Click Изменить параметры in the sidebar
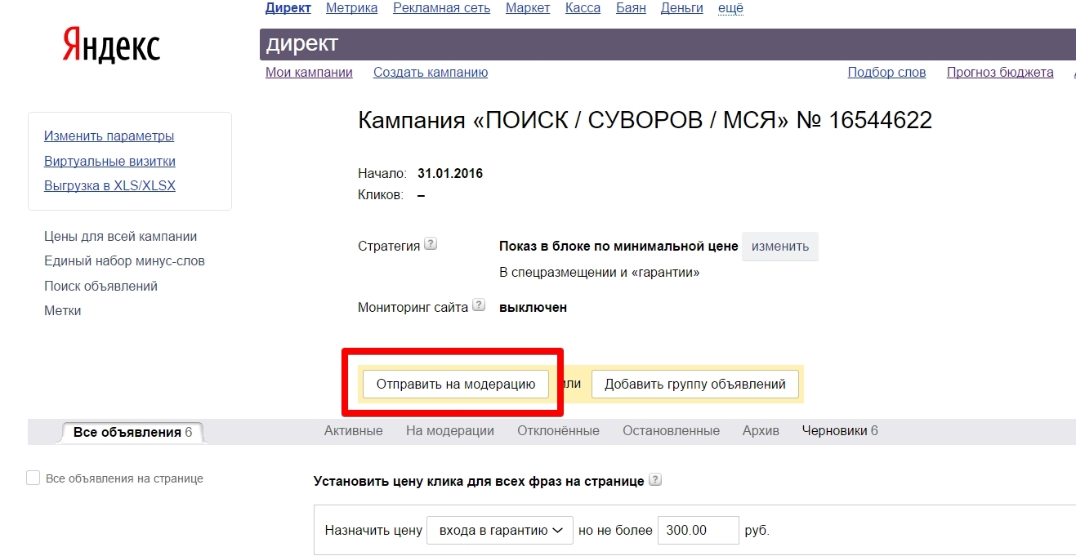This screenshot has width=1076, height=556. (x=109, y=136)
